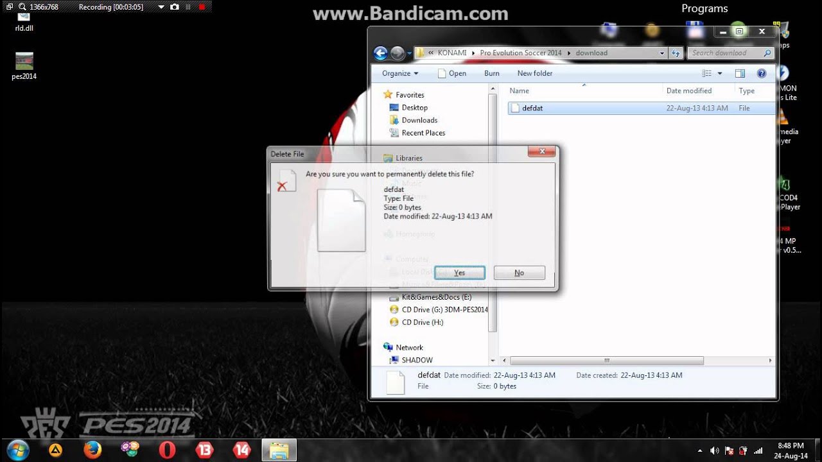The image size is (822, 462).
Task: Open the volume control tray icon
Action: coord(715,451)
